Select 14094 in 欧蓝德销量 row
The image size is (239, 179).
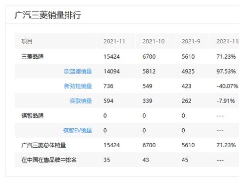(x=112, y=72)
